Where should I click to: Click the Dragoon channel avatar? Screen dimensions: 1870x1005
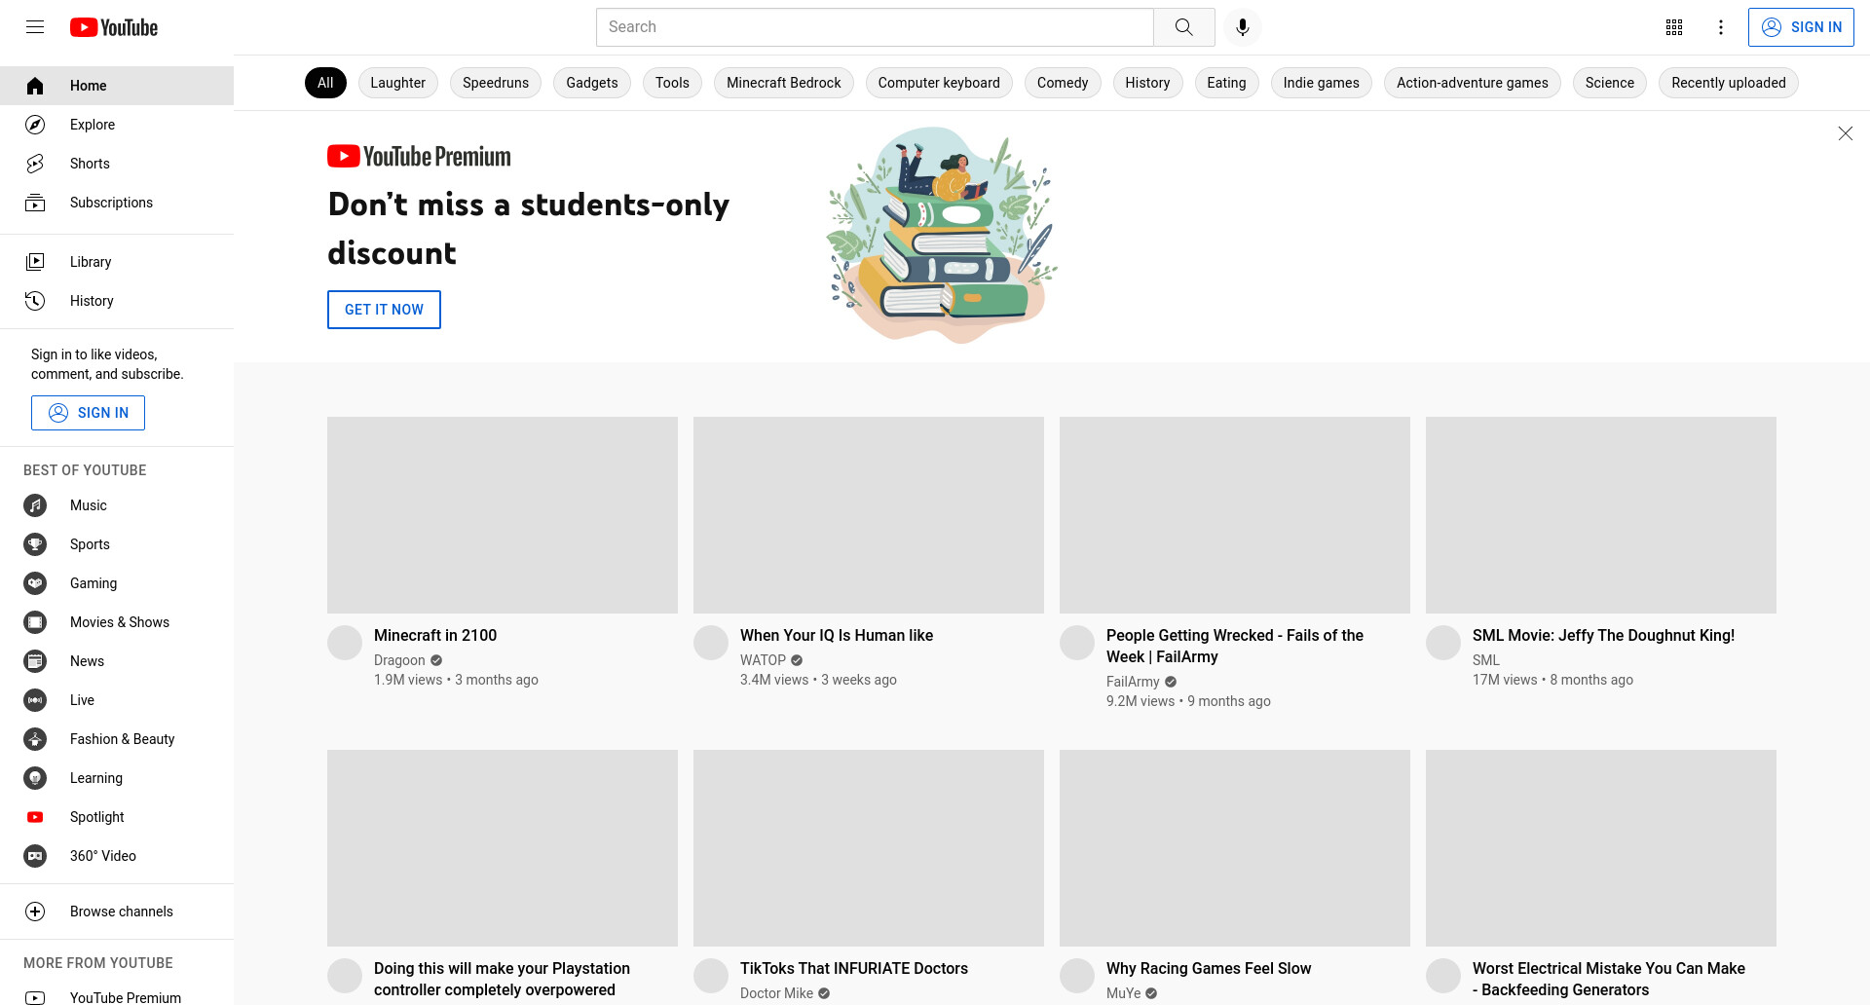(x=345, y=643)
